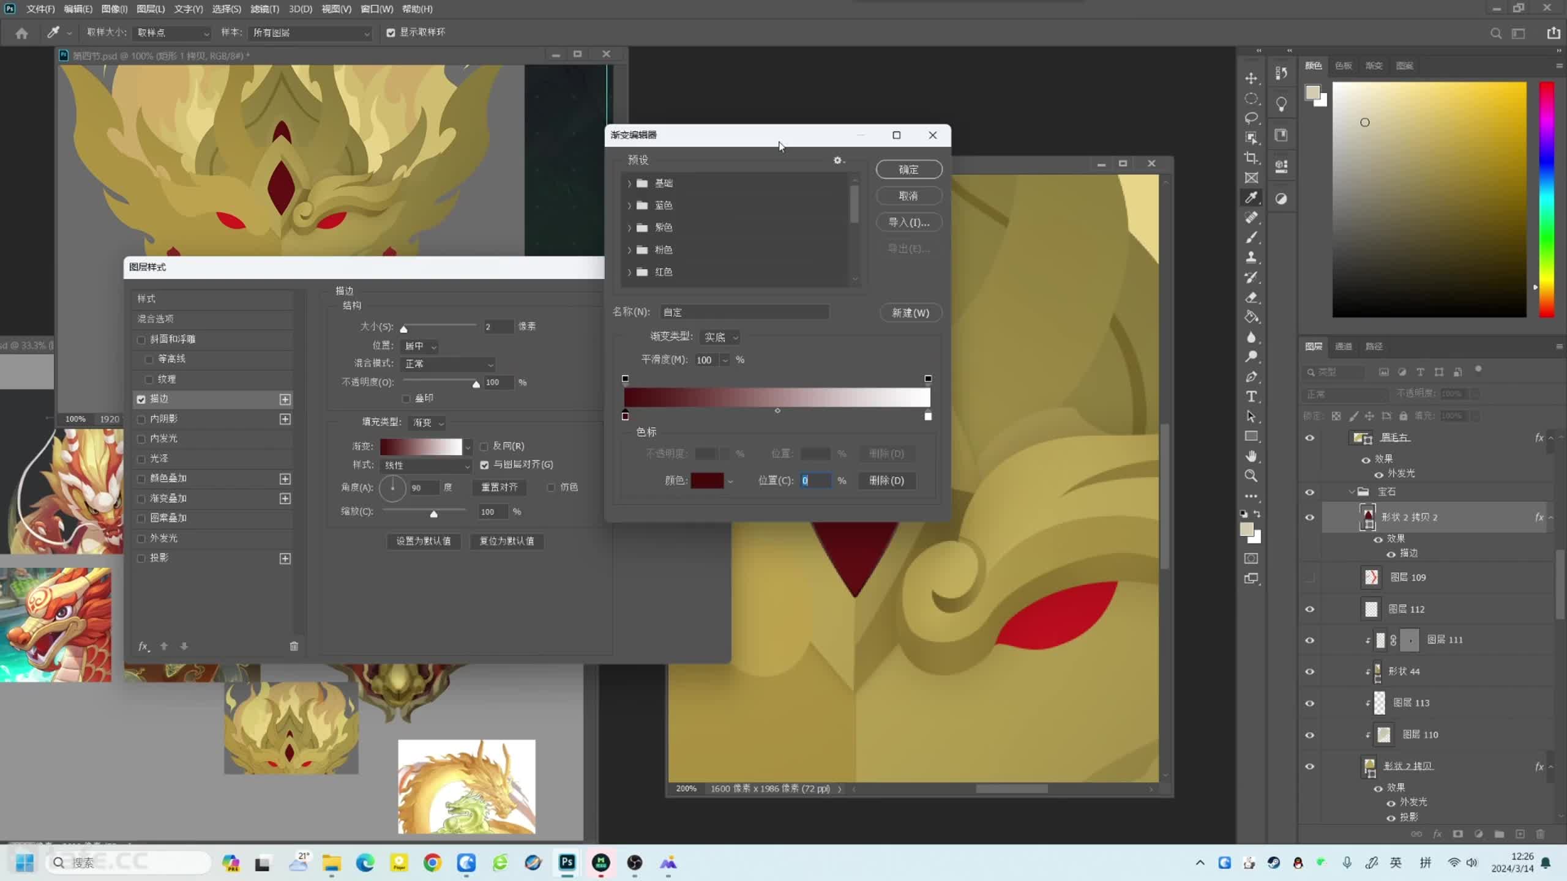
Task: Hide the 图层 112 layer visibility
Action: pyautogui.click(x=1309, y=609)
